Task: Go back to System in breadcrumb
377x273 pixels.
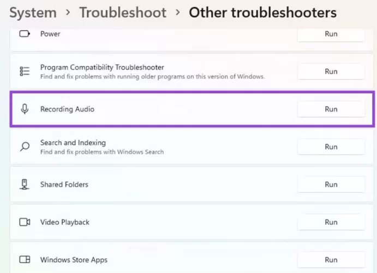Action: pyautogui.click(x=33, y=13)
